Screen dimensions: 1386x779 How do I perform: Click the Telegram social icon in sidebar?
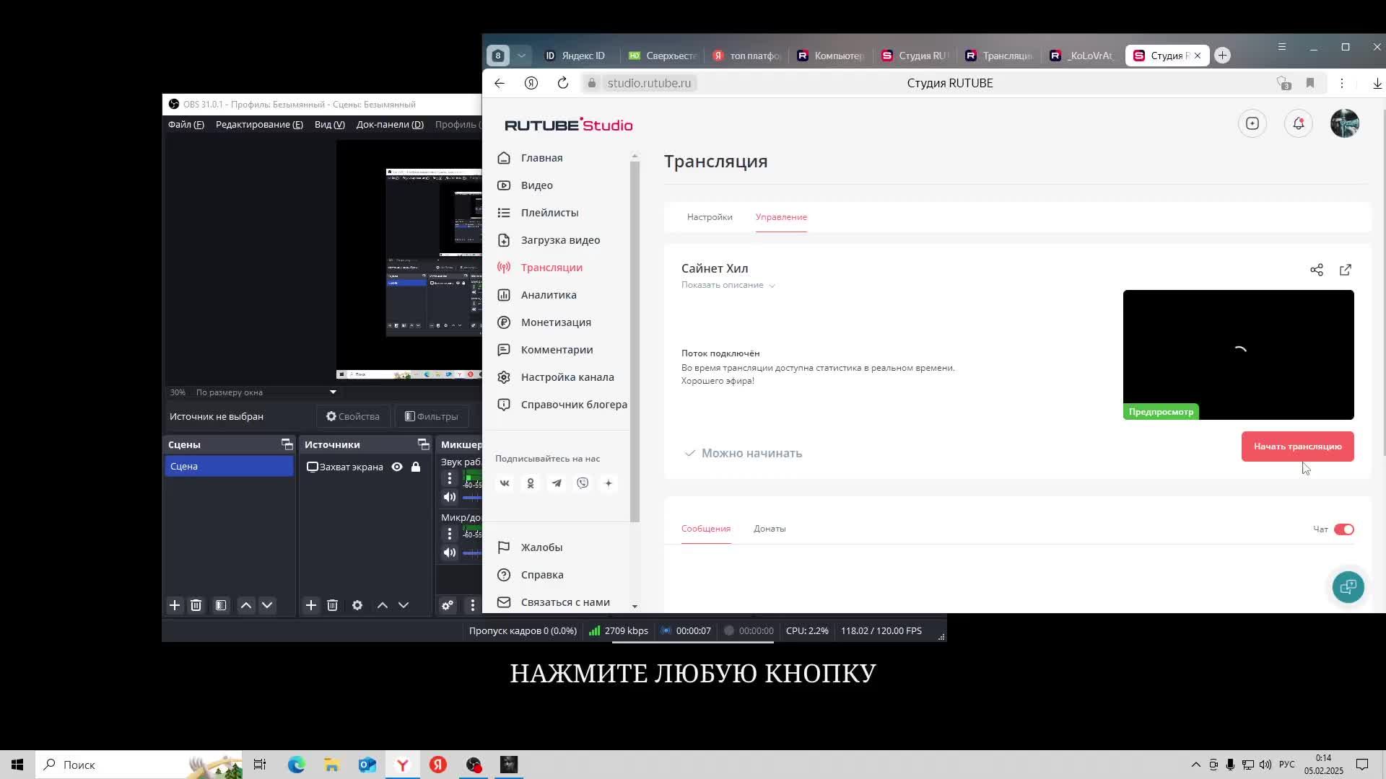557,483
